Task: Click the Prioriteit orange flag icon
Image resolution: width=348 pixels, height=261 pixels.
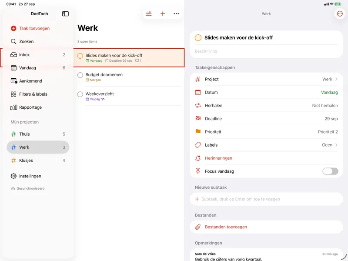Action: click(198, 132)
